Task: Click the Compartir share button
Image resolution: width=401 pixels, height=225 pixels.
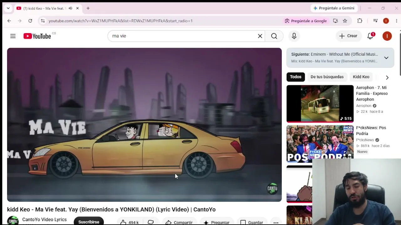Action: (179, 222)
